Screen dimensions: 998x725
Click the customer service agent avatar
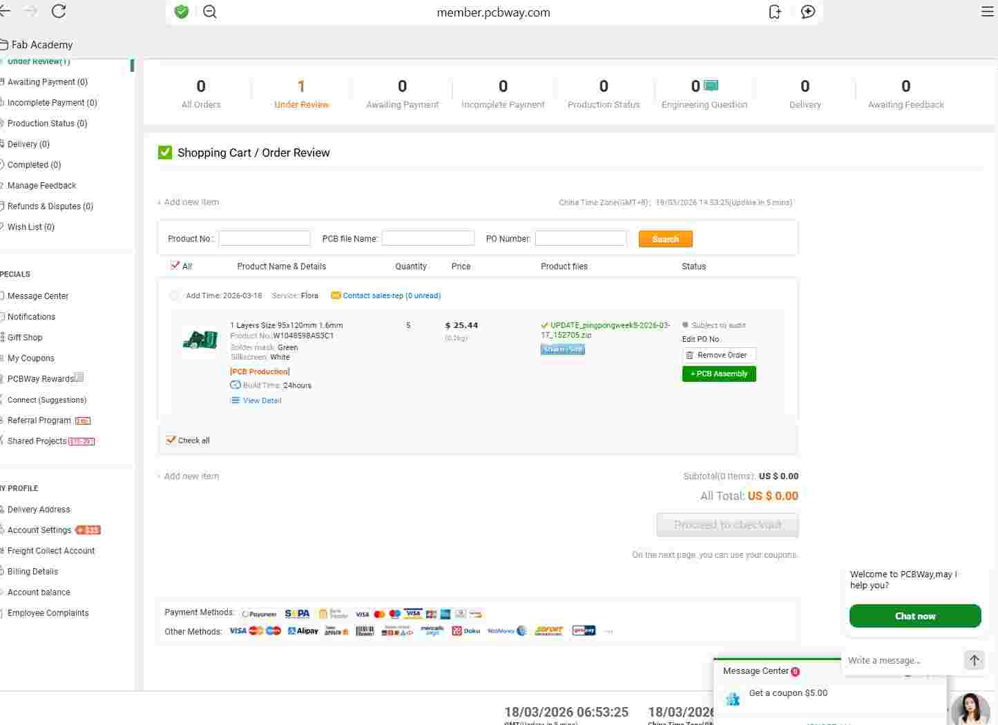970,708
